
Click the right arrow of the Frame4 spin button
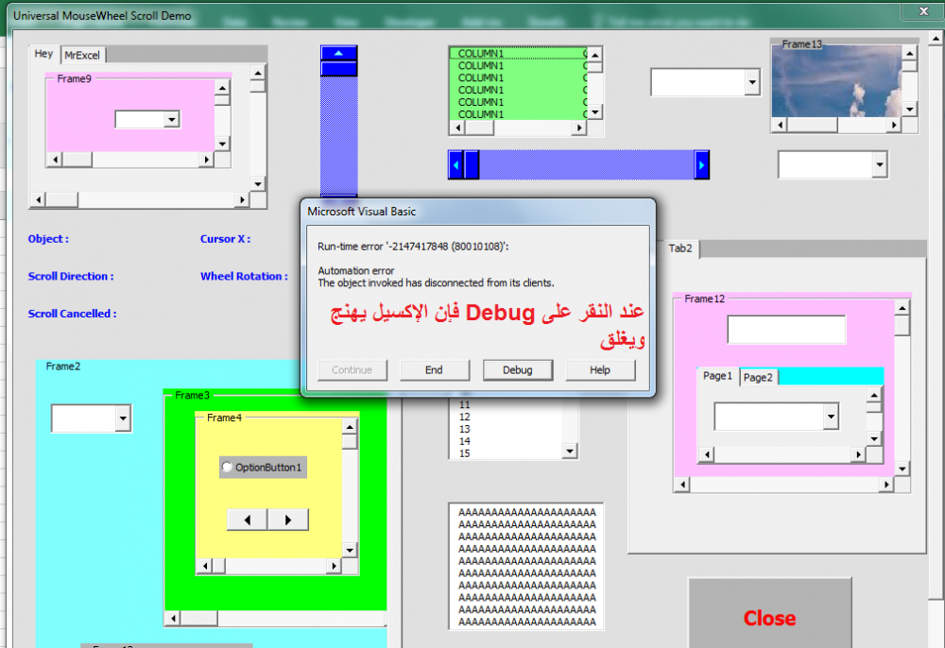point(288,520)
